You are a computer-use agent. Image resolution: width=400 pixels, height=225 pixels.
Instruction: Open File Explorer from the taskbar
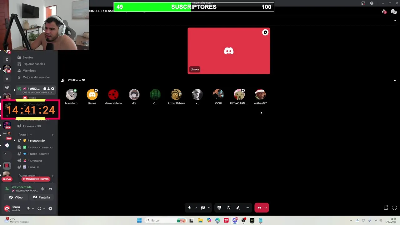coord(200,221)
